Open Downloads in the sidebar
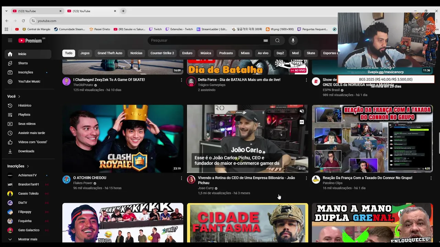The image size is (440, 247). 28,151
